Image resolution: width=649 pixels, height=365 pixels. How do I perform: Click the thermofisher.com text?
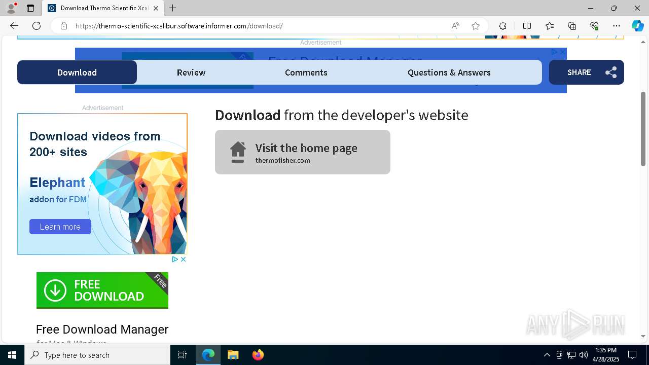click(x=283, y=160)
